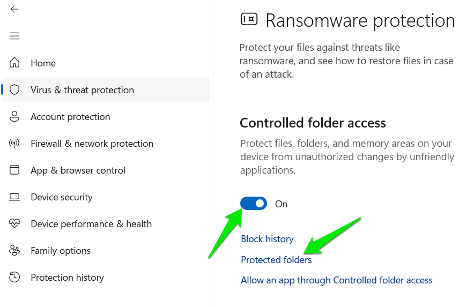Click the Family options people icon
Viewport: 474px width, 307px height.
coord(14,250)
